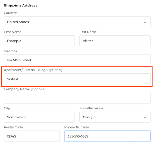The image size is (155, 144).
Task: Click the empty Company Name field
Action: pyautogui.click(x=77, y=98)
